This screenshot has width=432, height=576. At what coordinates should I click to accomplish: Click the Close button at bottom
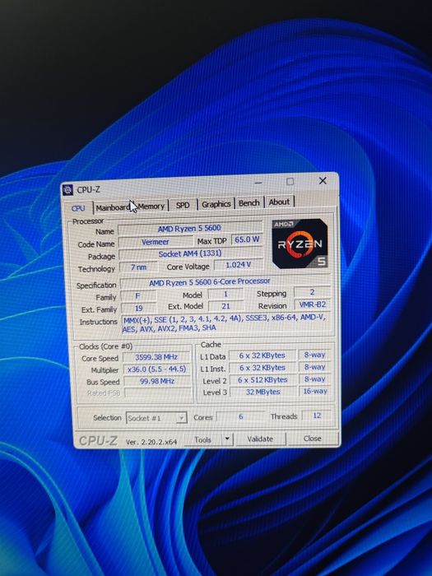tap(312, 439)
